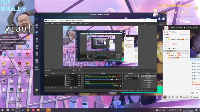The height and width of the screenshot is (112, 200).
Task: Open 编辑(E) menu in OBS
Action: pyautogui.click(x=53, y=23)
